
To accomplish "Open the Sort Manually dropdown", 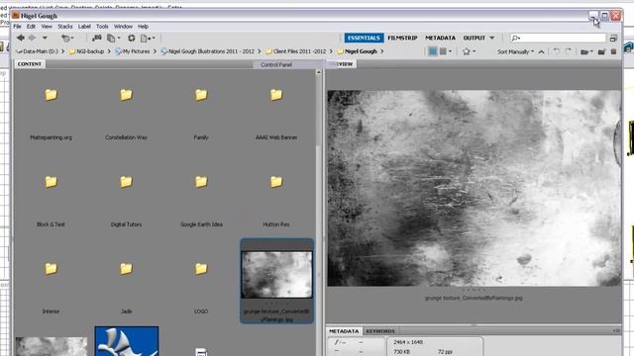I will (x=515, y=51).
